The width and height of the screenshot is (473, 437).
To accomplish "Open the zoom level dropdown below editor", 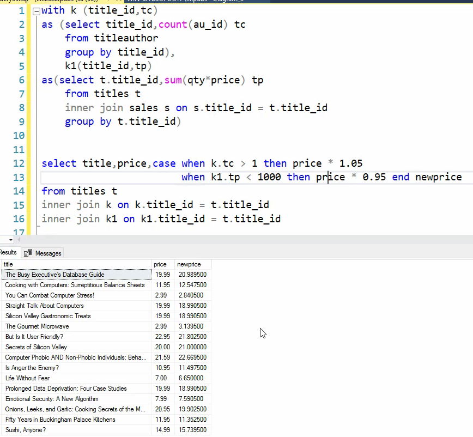I will [x=11, y=240].
